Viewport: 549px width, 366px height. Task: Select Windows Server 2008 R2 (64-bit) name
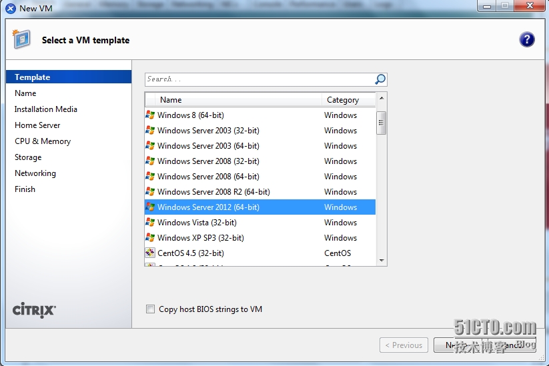[x=213, y=192]
